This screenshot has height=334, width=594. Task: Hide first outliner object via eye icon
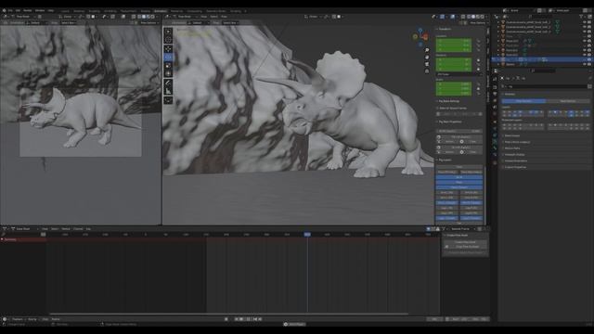pyautogui.click(x=584, y=22)
